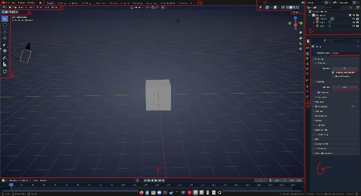This screenshot has width=361, height=196.
Task: Click the Viewport Samples value field
Action: (x=344, y=68)
